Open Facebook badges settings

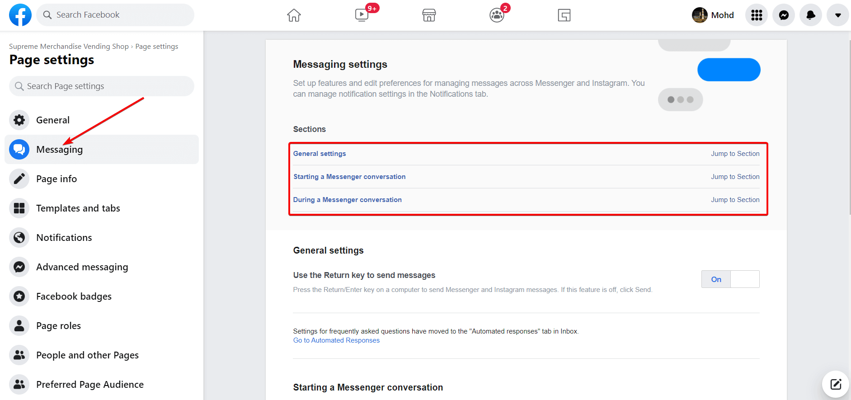[x=102, y=296]
